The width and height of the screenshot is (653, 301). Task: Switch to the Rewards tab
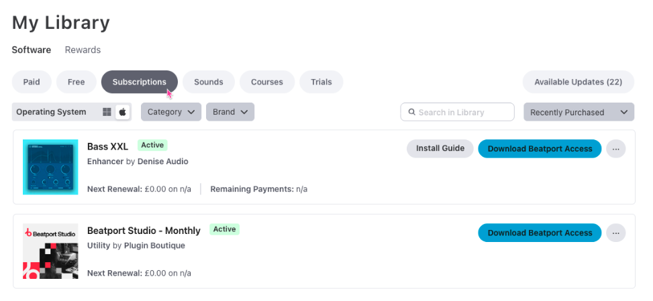[x=83, y=50]
